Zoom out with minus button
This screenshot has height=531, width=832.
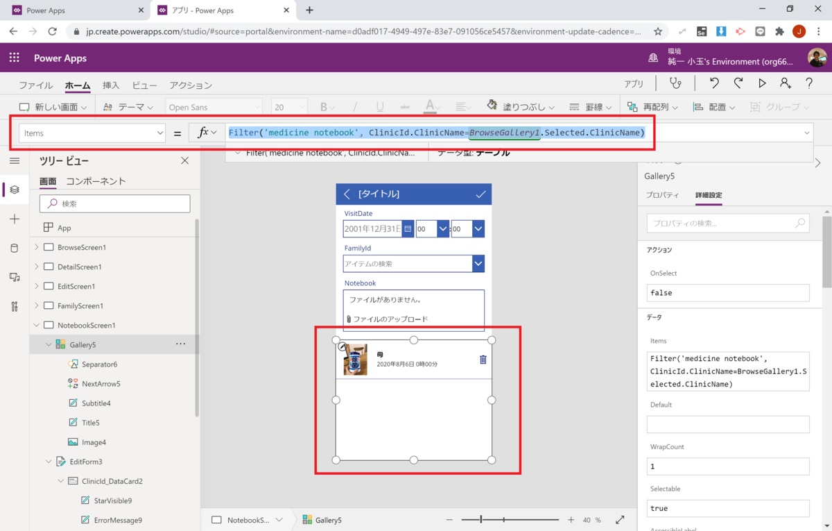[449, 520]
